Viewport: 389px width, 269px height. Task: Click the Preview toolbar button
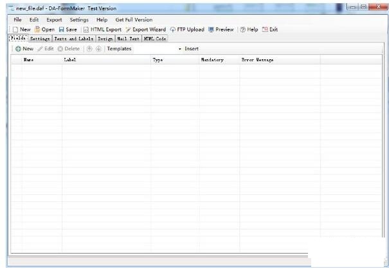[221, 30]
